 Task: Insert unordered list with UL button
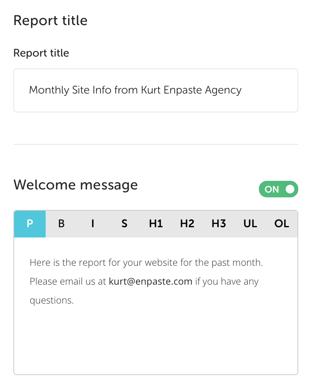(250, 224)
